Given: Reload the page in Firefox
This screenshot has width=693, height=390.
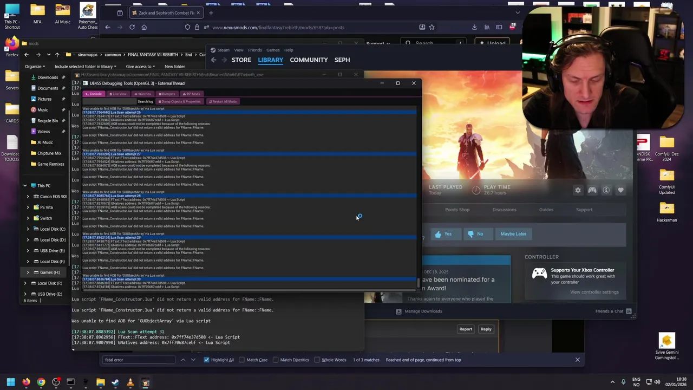Looking at the screenshot, I should coord(132,27).
